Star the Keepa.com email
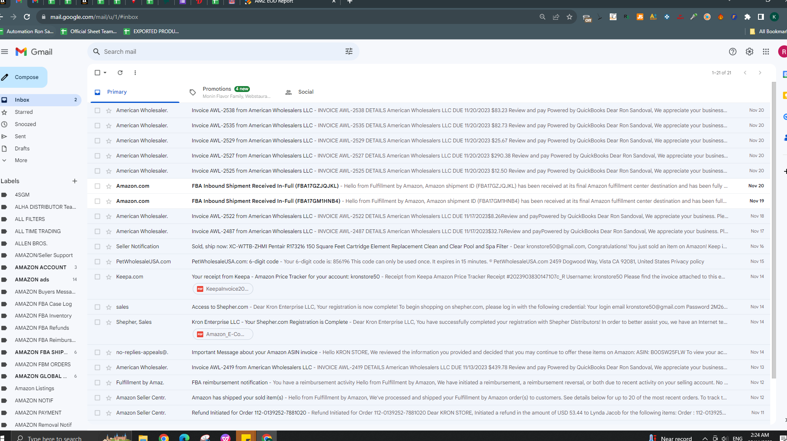The image size is (787, 441). click(x=109, y=277)
